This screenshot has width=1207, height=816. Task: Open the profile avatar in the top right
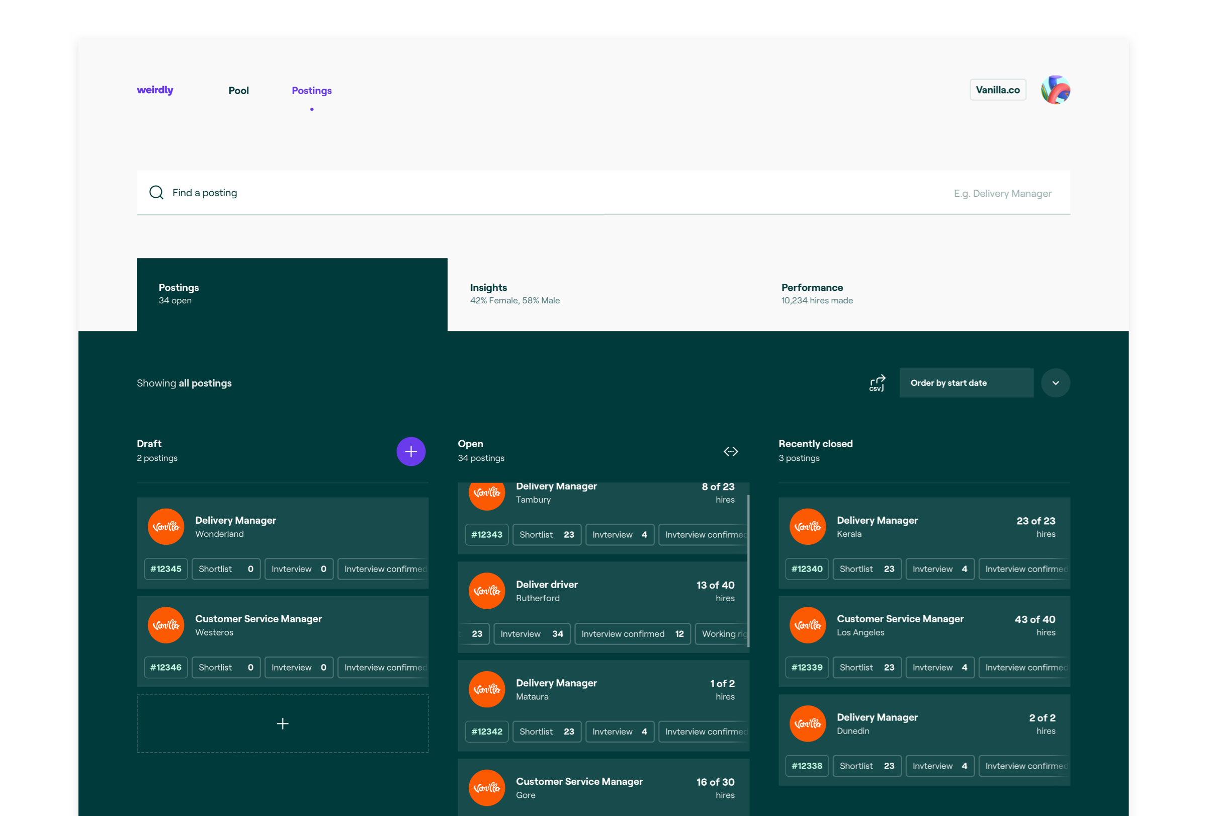(x=1055, y=90)
